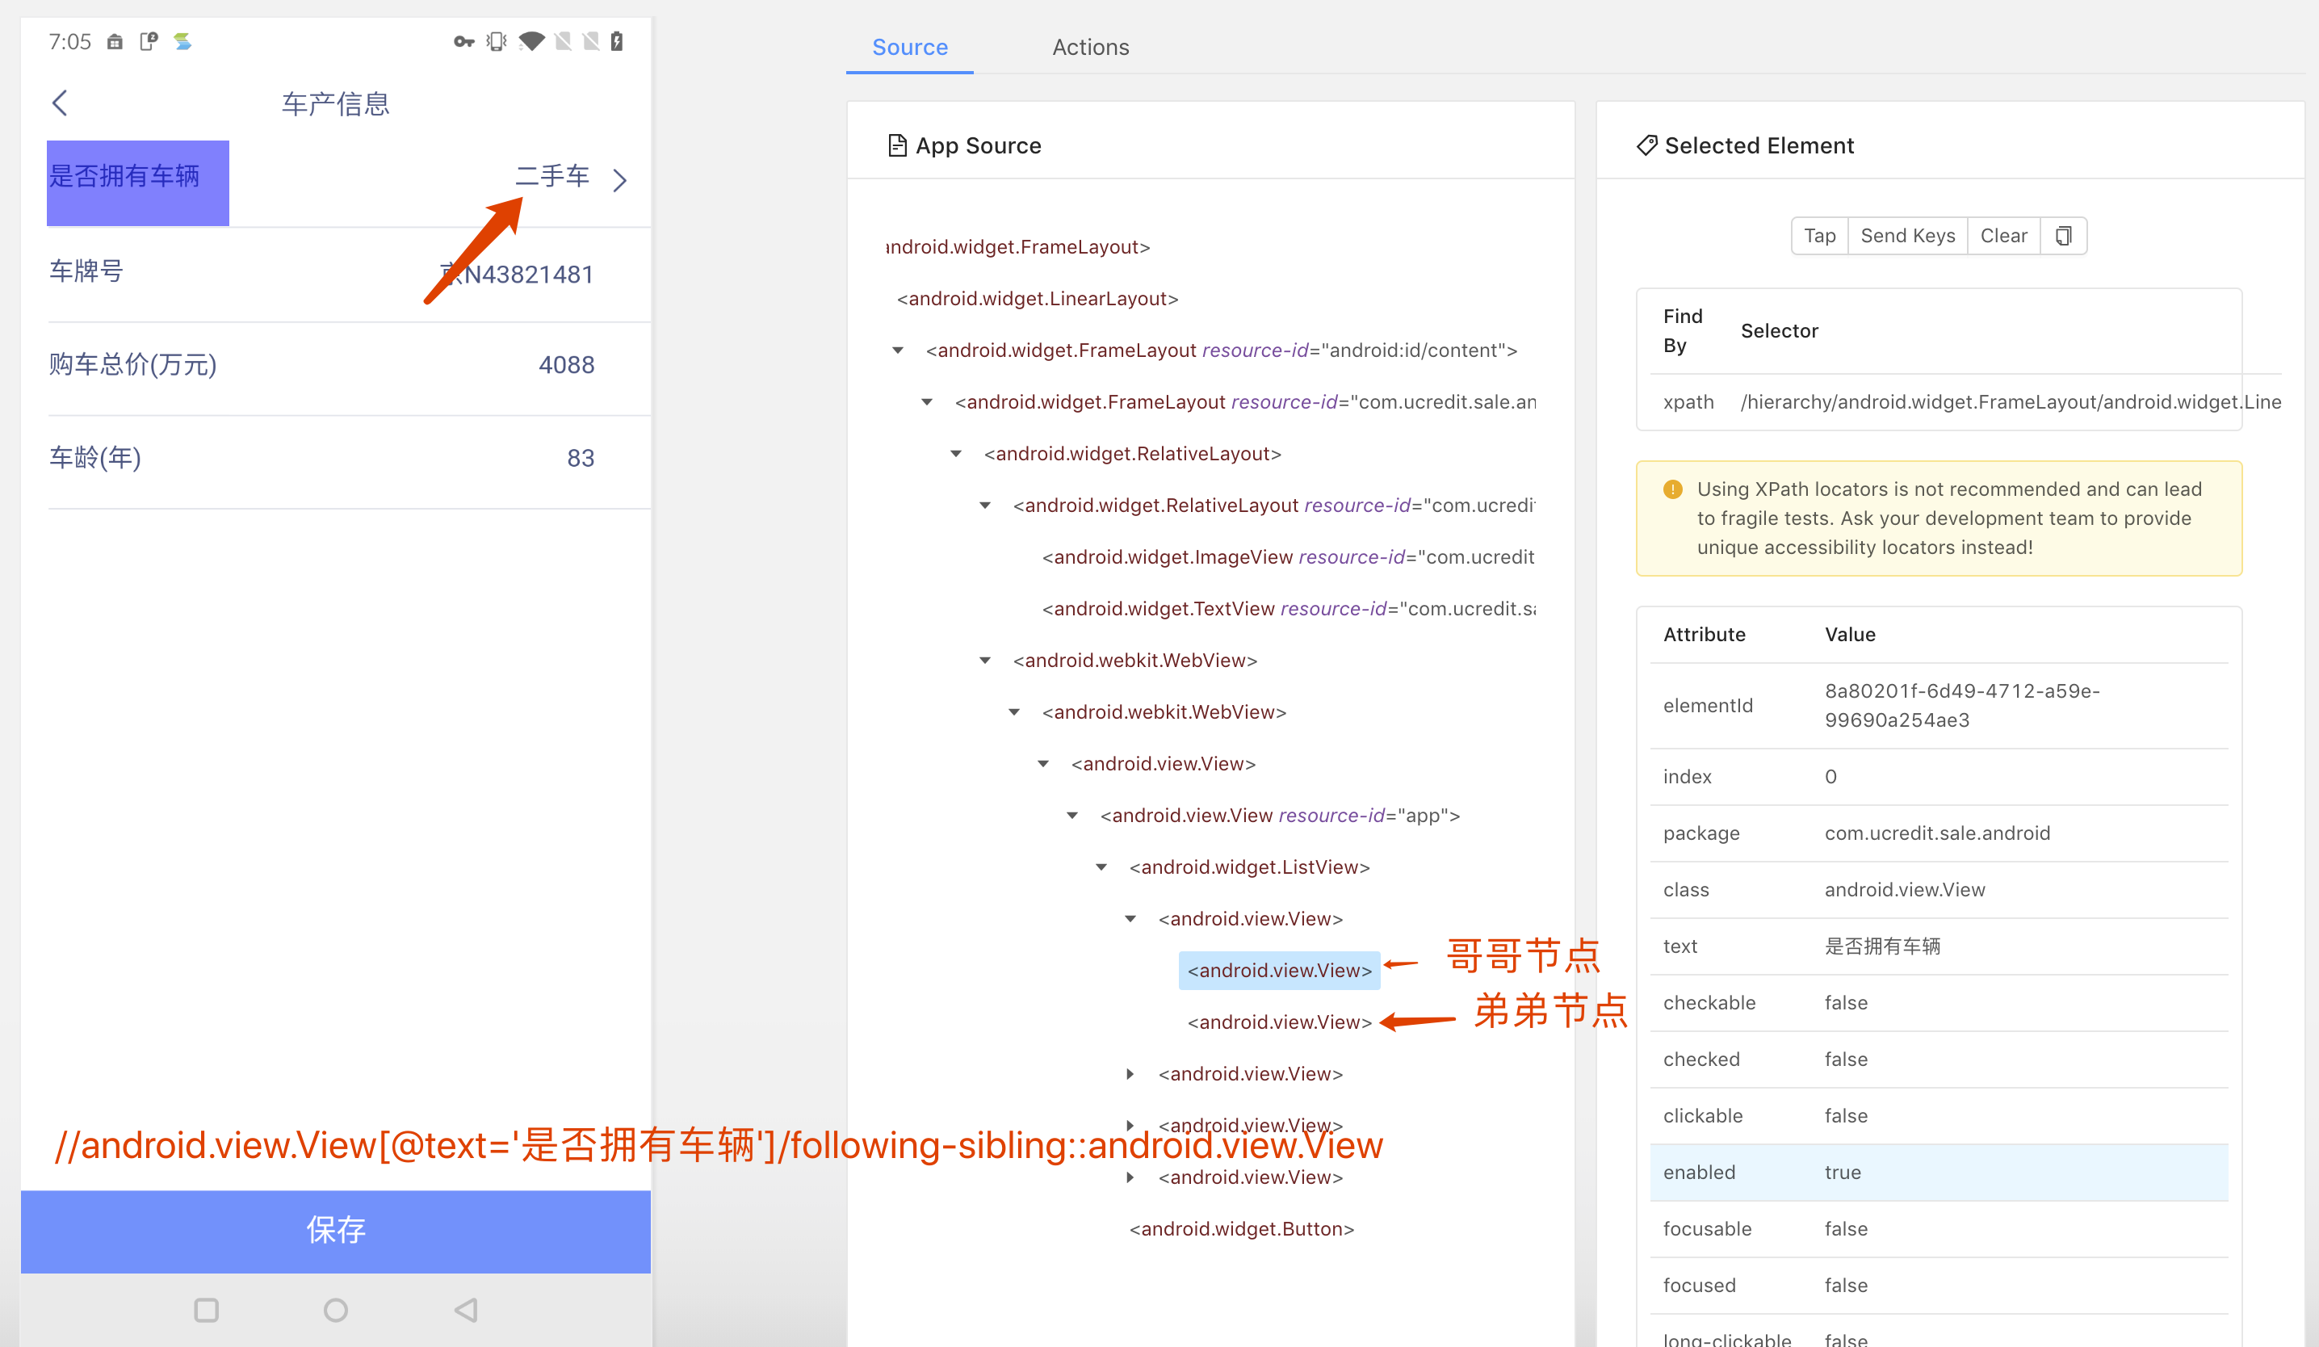Select the Source tab
This screenshot has height=1347, width=2319.
(909, 47)
